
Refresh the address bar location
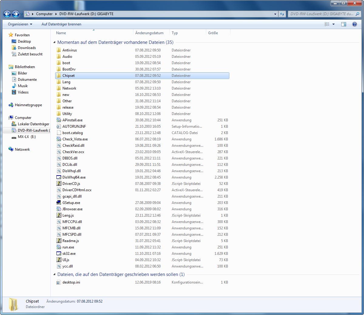282,14
